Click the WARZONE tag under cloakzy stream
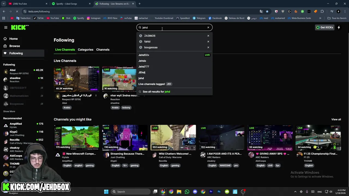This screenshot has height=196, width=349. (x=225, y=166)
